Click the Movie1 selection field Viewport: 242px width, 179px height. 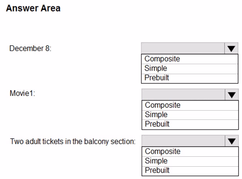coord(183,94)
